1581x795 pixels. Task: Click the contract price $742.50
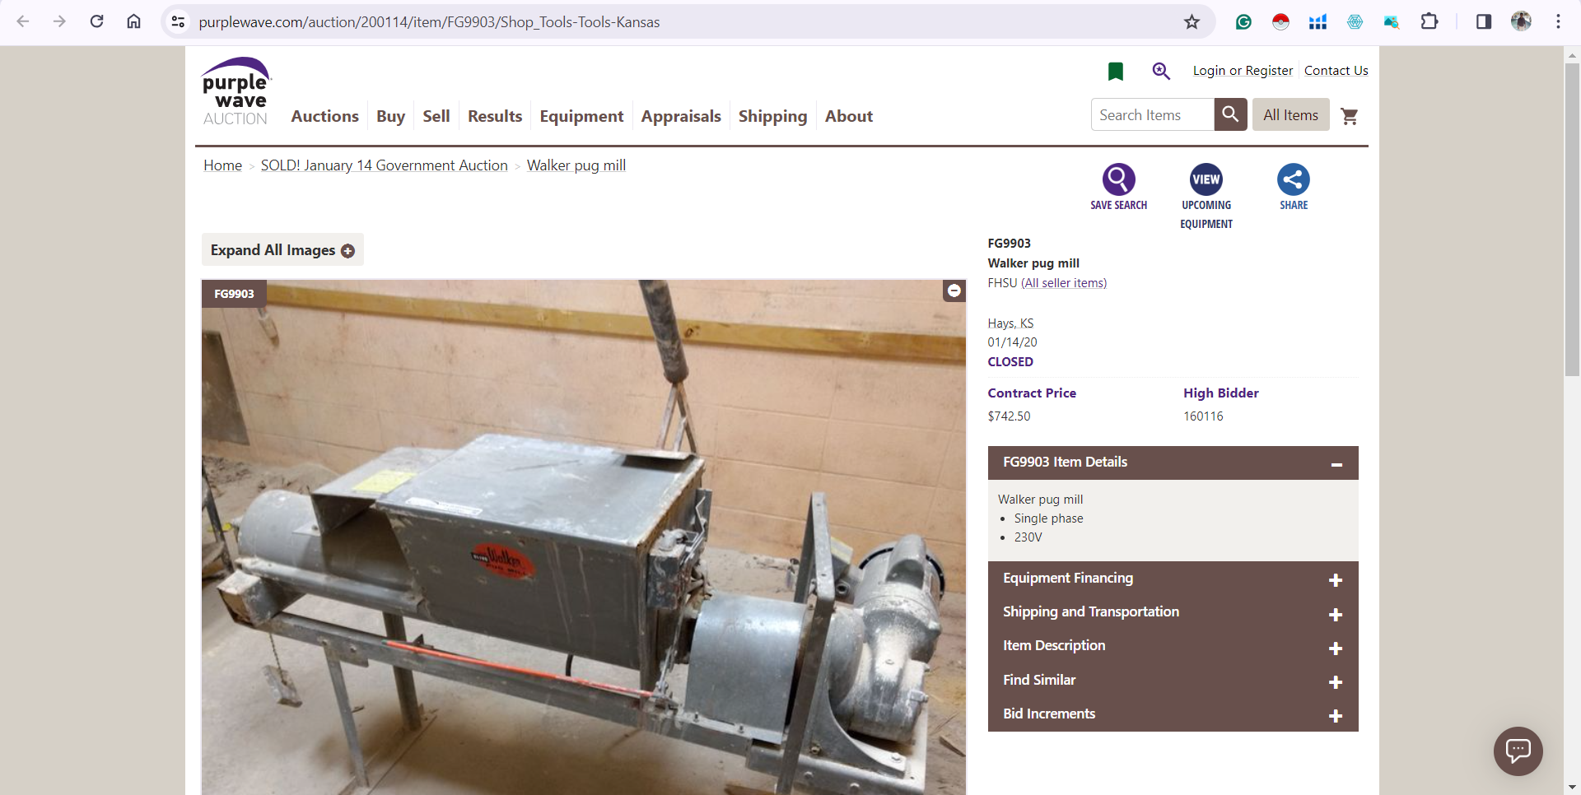(1009, 416)
